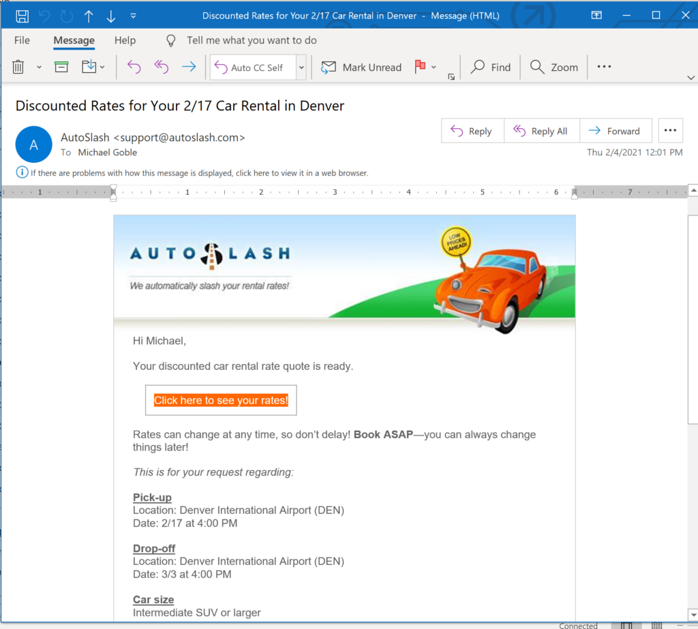
Task: Click the Find button in the ribbon
Action: pyautogui.click(x=491, y=67)
